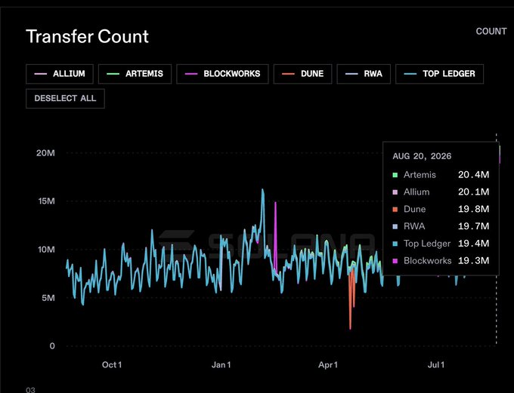This screenshot has width=514, height=393.
Task: Click the 0 y-axis label
Action: 52,346
